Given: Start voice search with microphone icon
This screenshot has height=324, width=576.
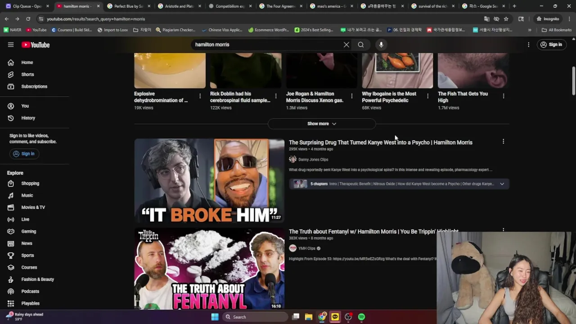Looking at the screenshot, I should [381, 45].
